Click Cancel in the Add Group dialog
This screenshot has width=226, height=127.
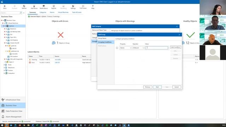[177, 87]
